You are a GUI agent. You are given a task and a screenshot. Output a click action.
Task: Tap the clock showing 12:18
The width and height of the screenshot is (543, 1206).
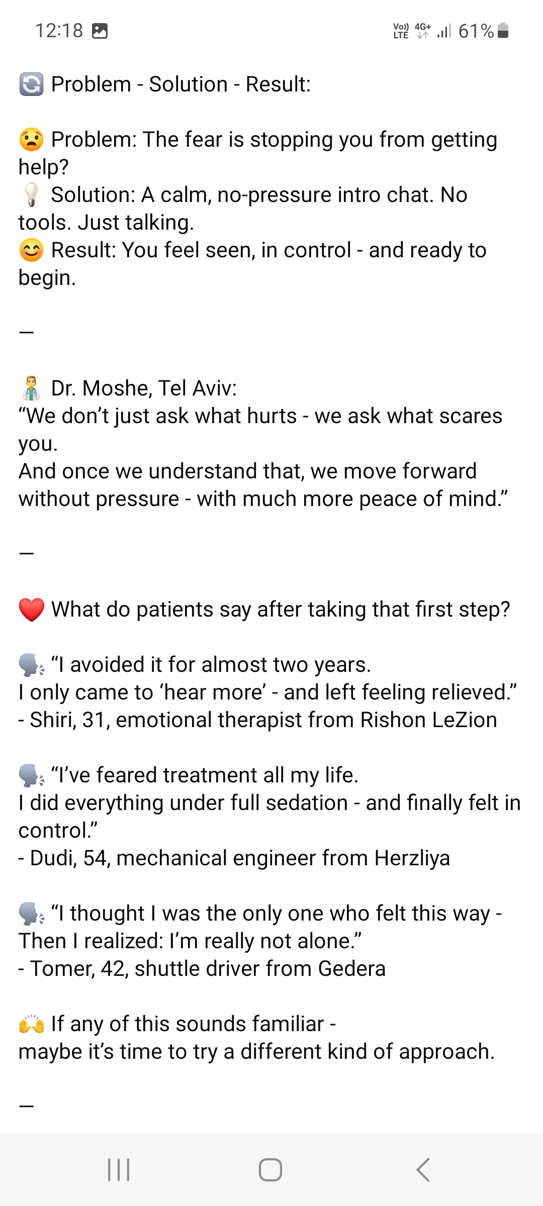pyautogui.click(x=59, y=31)
